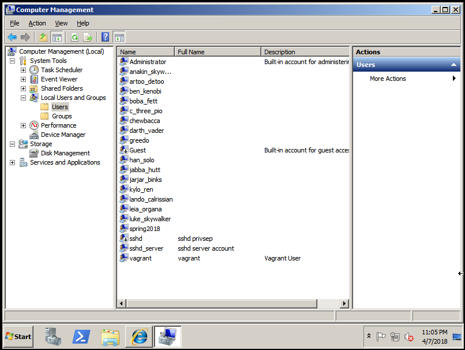The height and width of the screenshot is (350, 465).
Task: Click the Action Center flag tray icon
Action: pos(381,336)
